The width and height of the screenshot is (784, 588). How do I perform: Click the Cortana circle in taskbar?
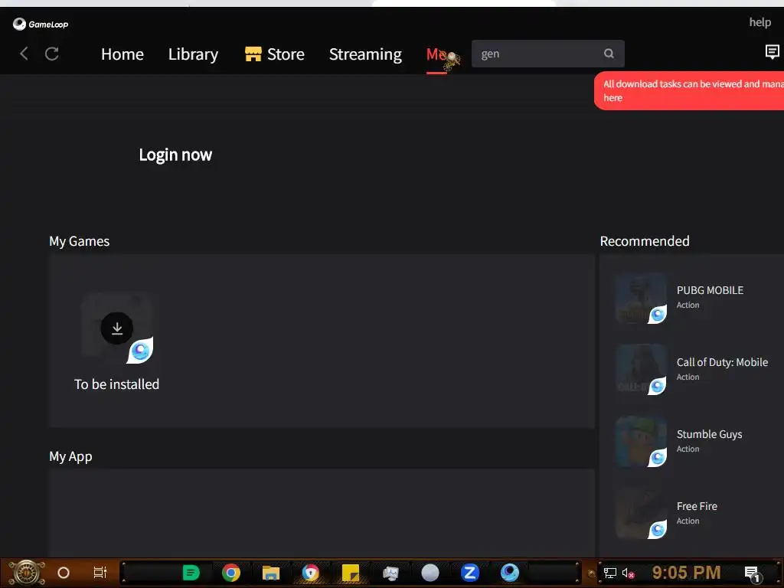click(x=64, y=573)
